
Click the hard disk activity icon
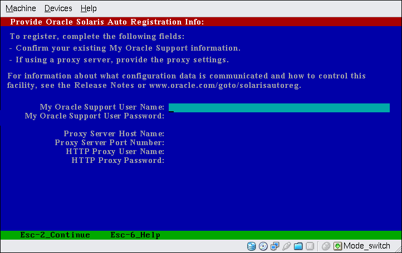[x=251, y=246]
